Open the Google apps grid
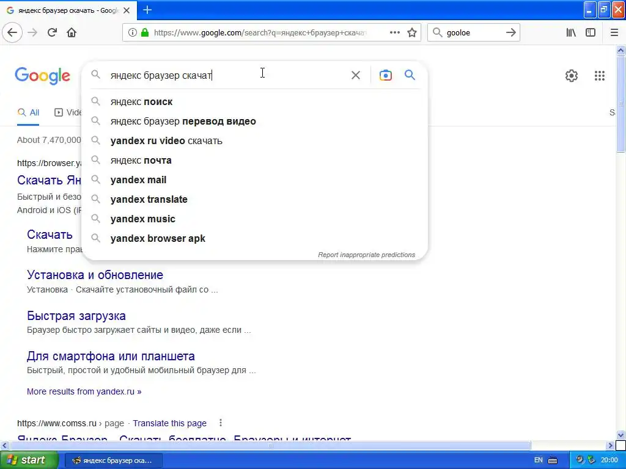The height and width of the screenshot is (469, 626). click(x=600, y=75)
